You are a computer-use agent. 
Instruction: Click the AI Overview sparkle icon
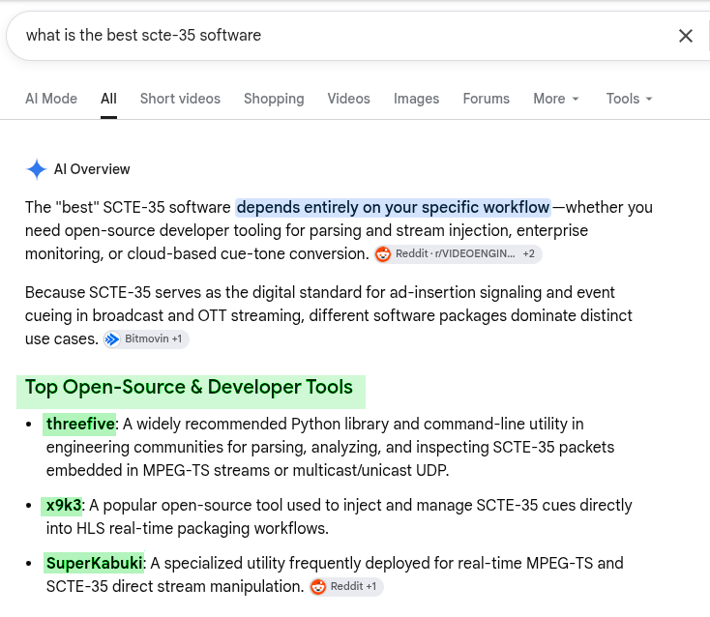tap(36, 169)
